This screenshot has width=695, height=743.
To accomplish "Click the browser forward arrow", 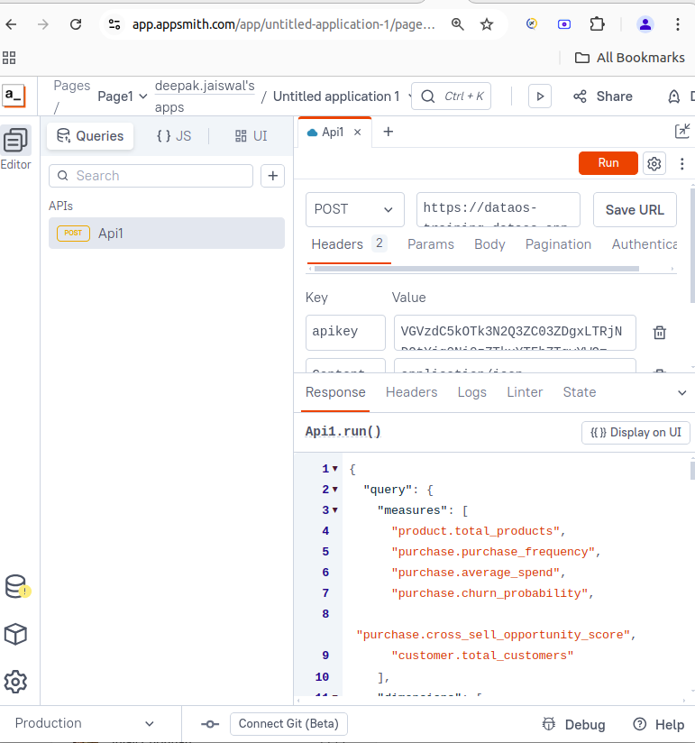I will tap(43, 24).
